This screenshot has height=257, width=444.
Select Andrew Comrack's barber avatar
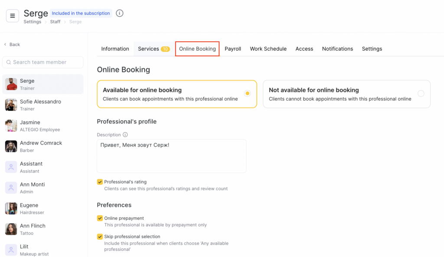coord(11,146)
